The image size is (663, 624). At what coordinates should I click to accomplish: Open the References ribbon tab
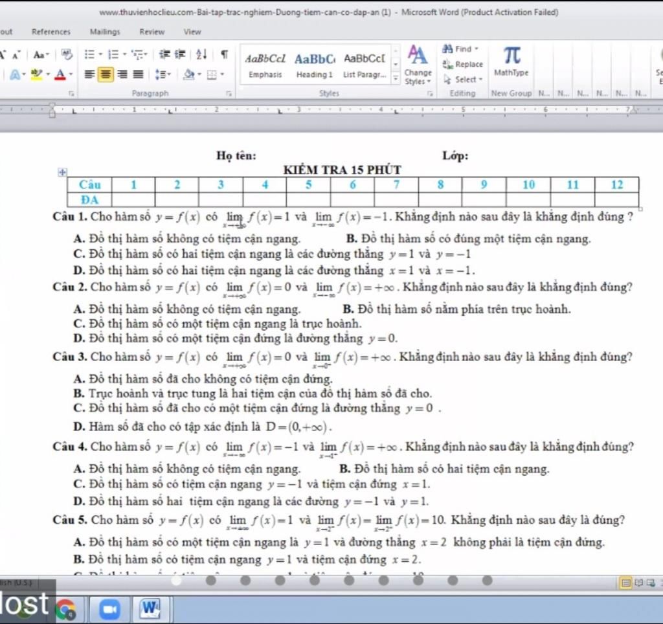(x=51, y=32)
